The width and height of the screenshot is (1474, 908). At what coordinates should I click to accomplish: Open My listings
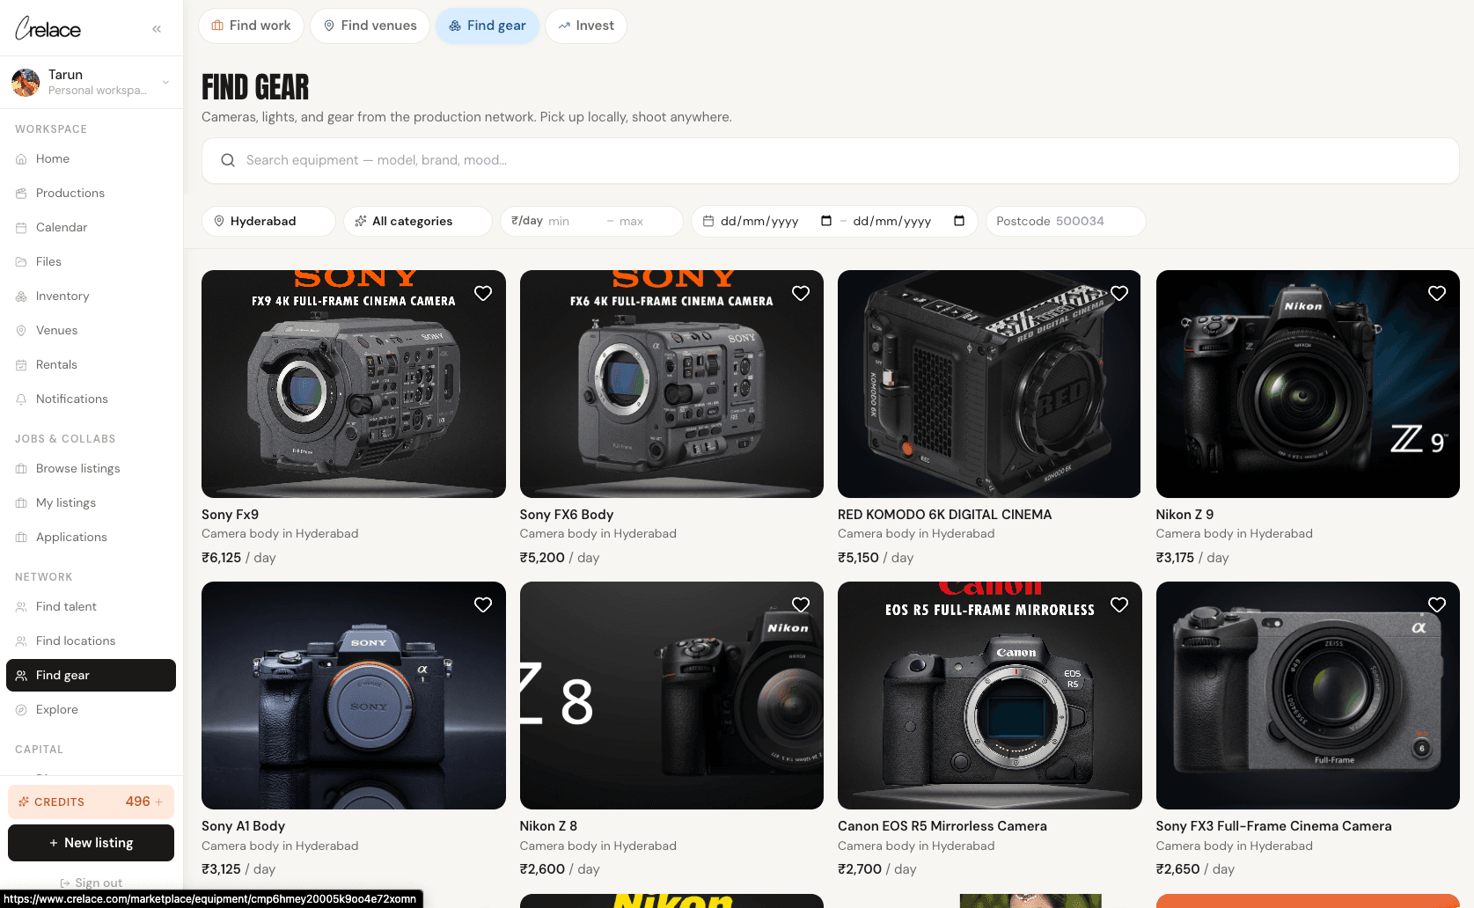(x=92, y=503)
